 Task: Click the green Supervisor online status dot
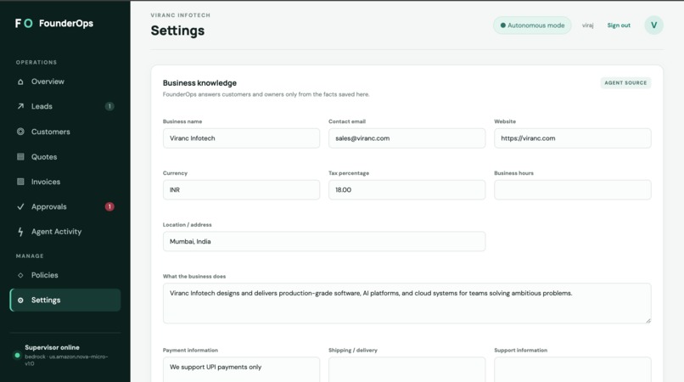17,356
